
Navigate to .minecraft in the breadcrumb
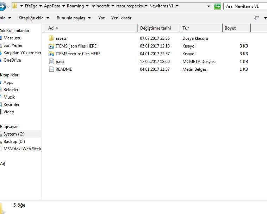pyautogui.click(x=100, y=6)
